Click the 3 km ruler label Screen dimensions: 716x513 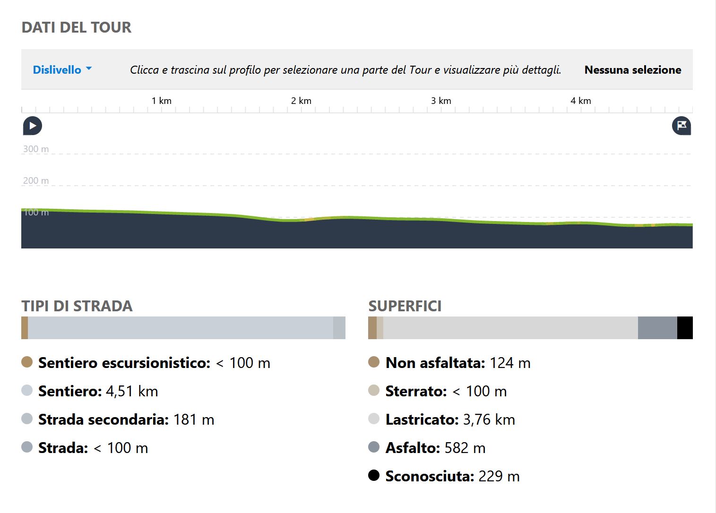click(441, 101)
